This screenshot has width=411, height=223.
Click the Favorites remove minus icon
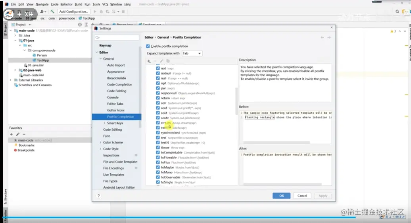[x=24, y=134]
